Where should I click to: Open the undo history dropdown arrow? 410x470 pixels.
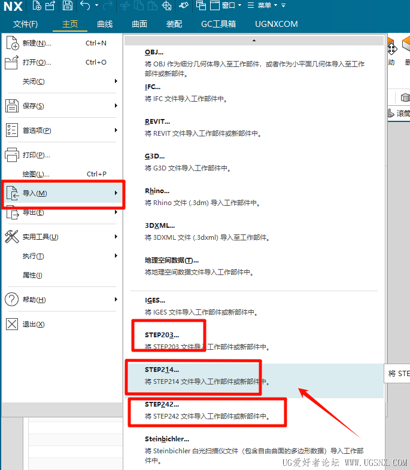(x=96, y=5)
